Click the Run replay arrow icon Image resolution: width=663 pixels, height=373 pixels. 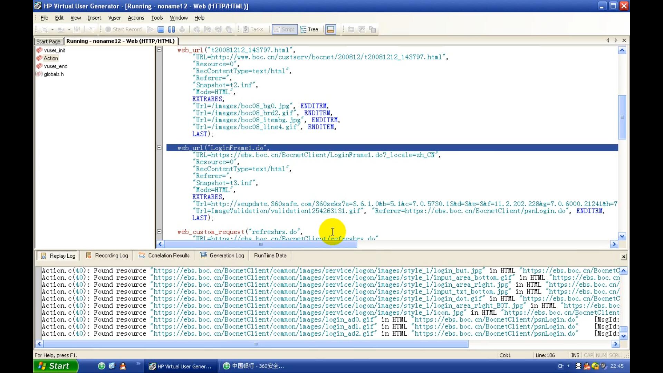(x=150, y=29)
